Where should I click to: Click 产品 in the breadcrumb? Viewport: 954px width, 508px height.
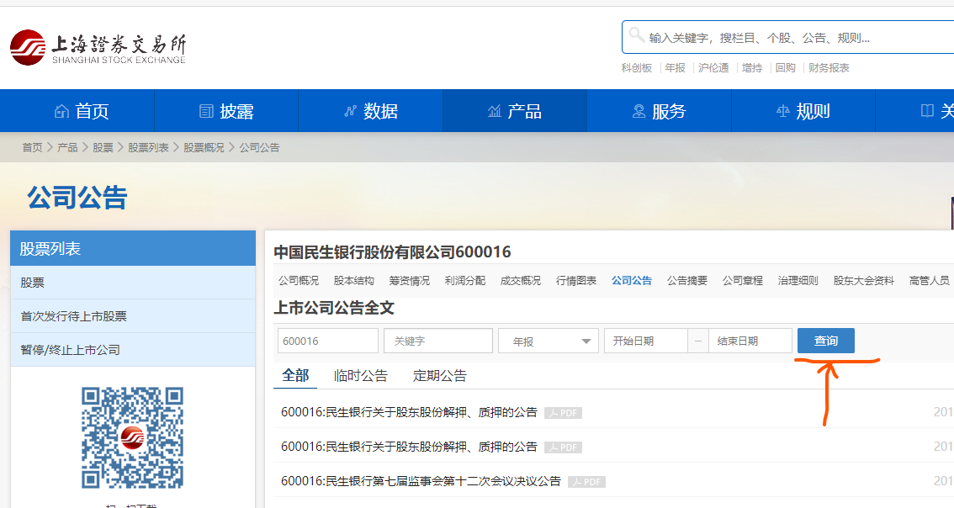click(67, 147)
